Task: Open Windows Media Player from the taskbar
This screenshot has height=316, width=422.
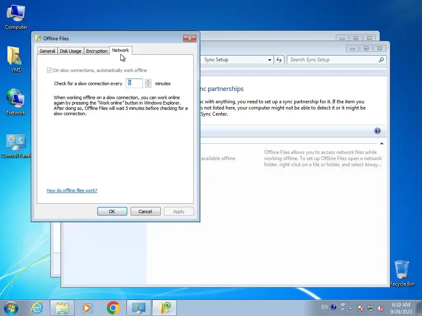Action: coord(87,308)
